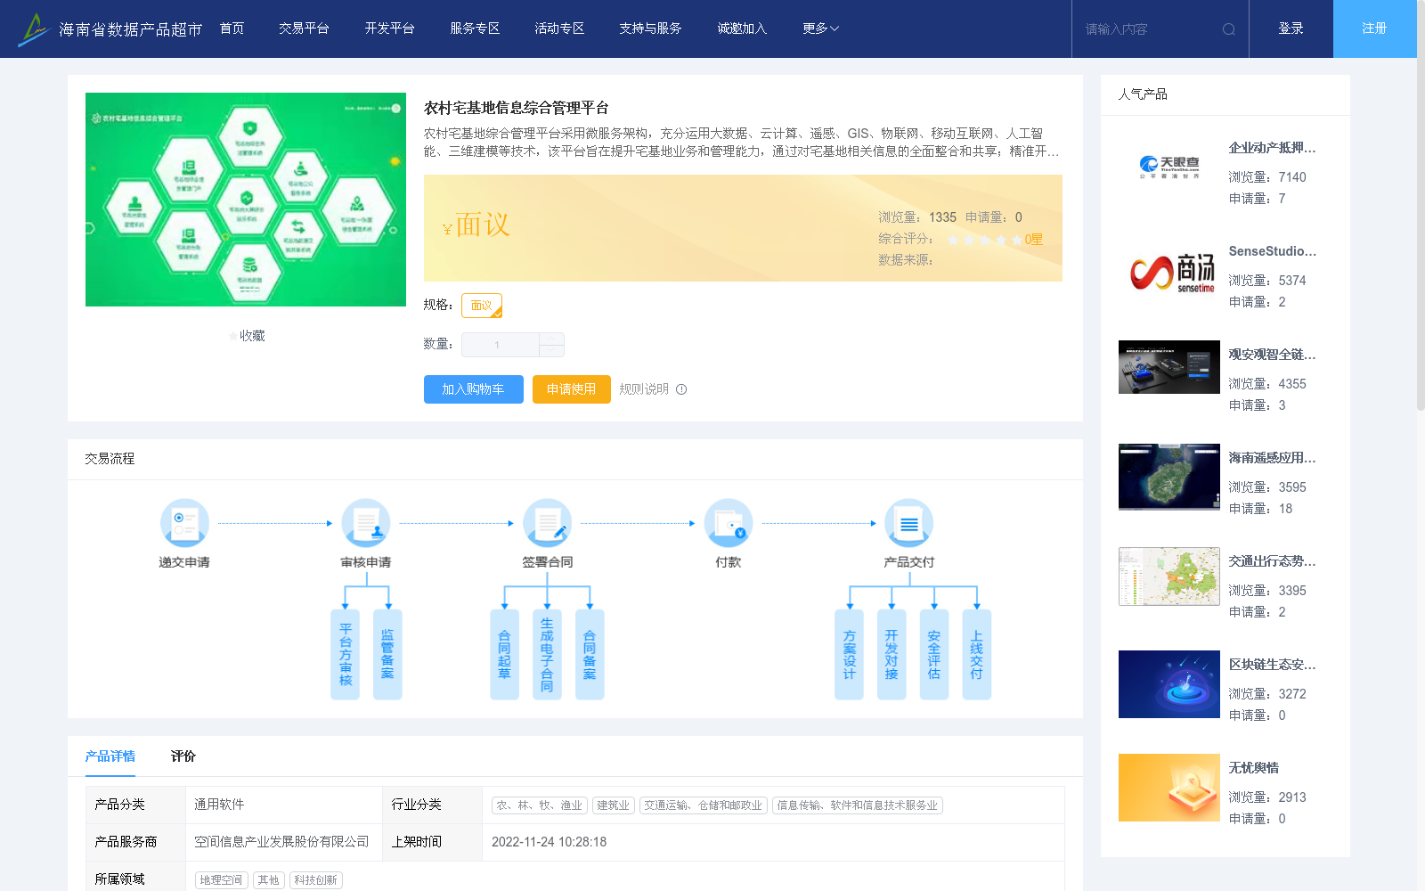Switch to the 评价 tab
The height and width of the screenshot is (891, 1425).
tap(183, 756)
